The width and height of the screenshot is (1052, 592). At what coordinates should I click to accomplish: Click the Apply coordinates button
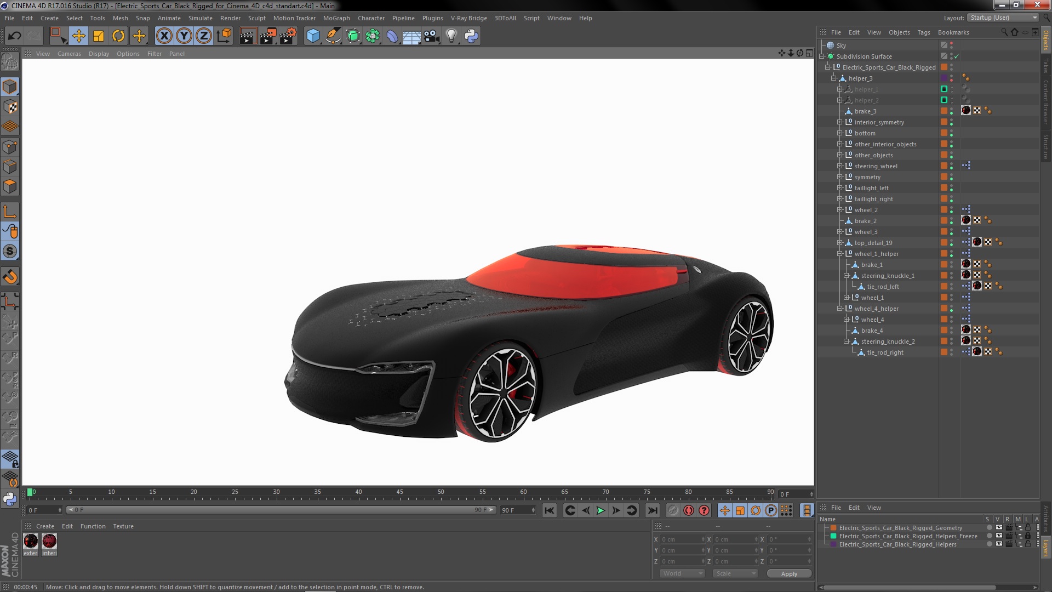click(x=788, y=574)
